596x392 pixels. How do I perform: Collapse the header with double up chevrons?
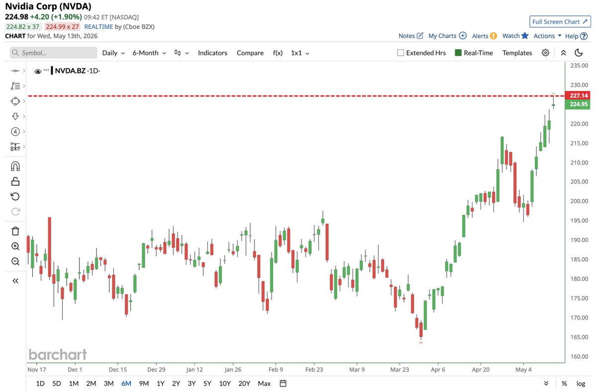tap(563, 53)
